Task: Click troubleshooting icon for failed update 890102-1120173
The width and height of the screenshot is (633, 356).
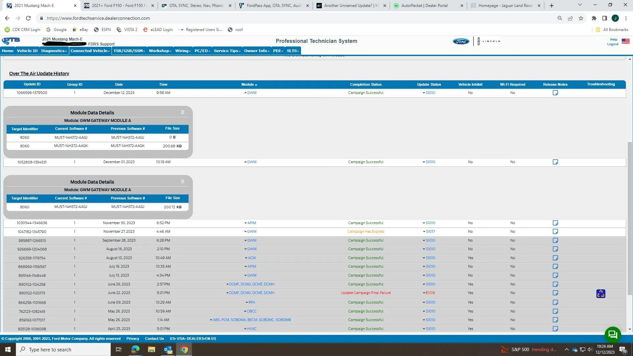Action: (x=601, y=293)
